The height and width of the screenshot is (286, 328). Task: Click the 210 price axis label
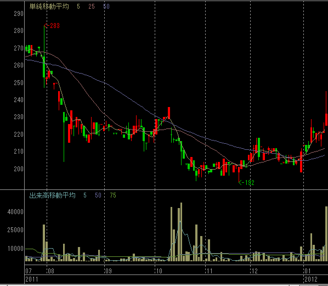[19, 152]
